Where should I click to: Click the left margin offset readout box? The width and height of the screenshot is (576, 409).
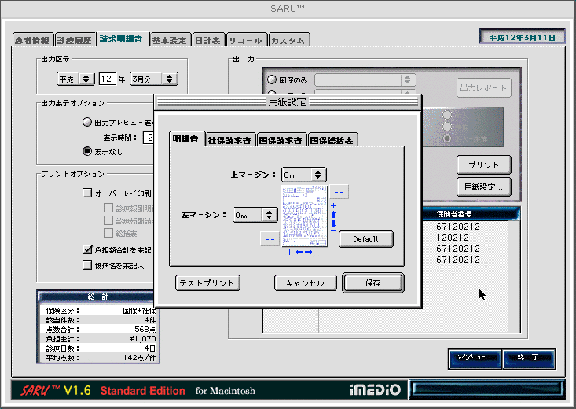coord(270,238)
